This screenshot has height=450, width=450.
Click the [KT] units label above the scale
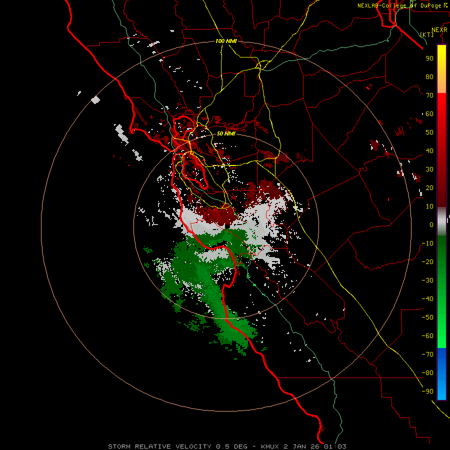427,34
